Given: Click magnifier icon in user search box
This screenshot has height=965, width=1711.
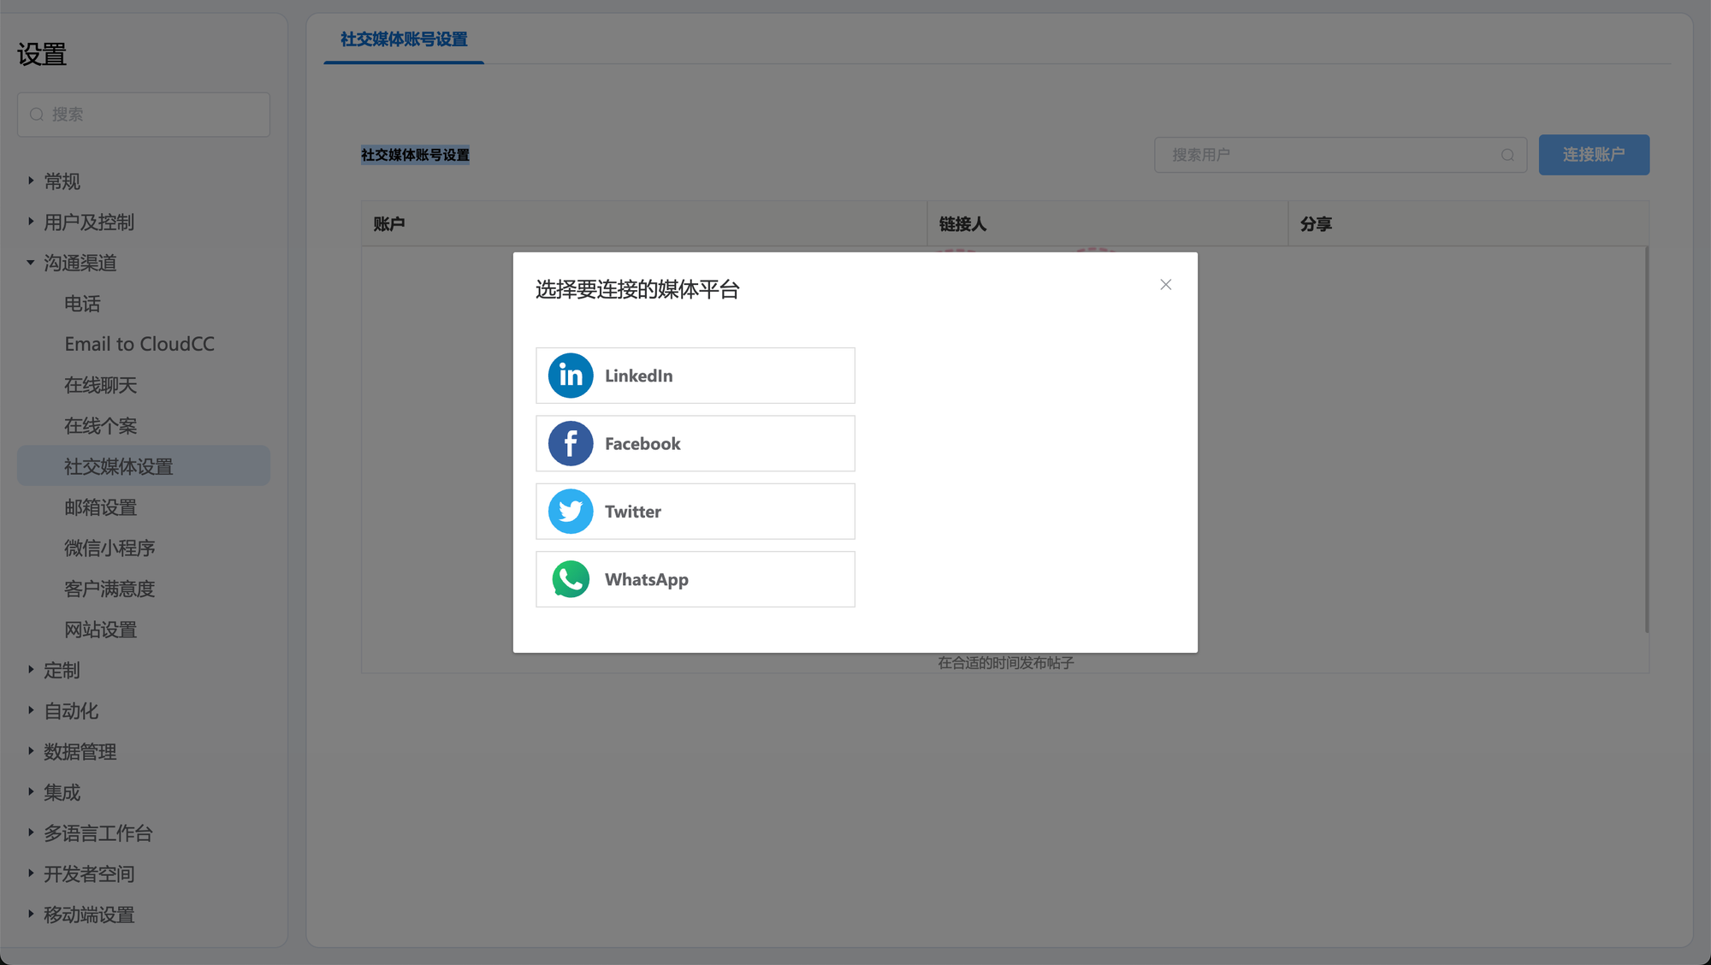Looking at the screenshot, I should pyautogui.click(x=1507, y=155).
